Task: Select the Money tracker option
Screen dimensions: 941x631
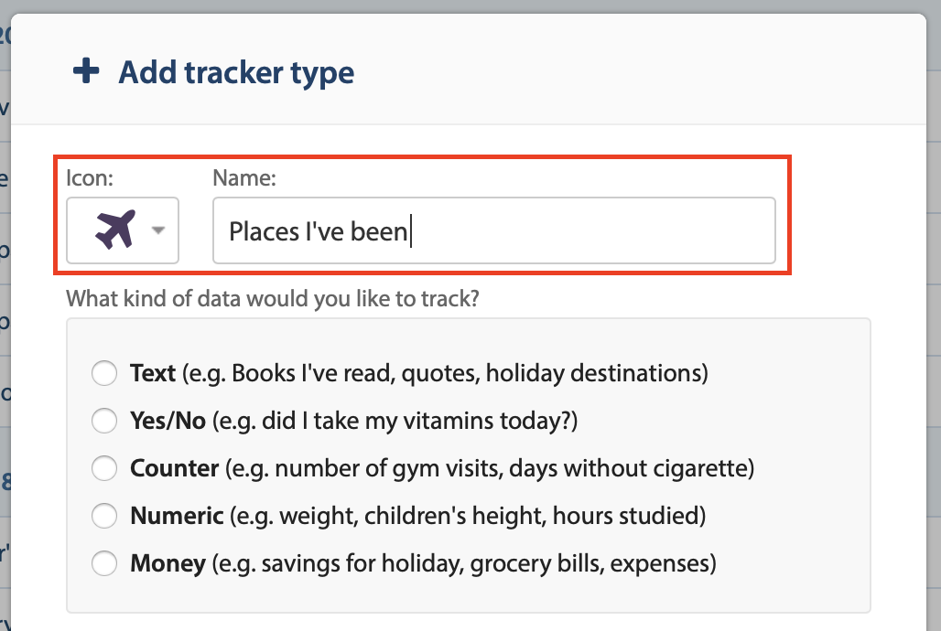Action: (104, 563)
